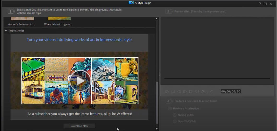This screenshot has width=277, height=131.
Task: Click the style list vertical scrollbar thumb
Action: tap(157, 103)
